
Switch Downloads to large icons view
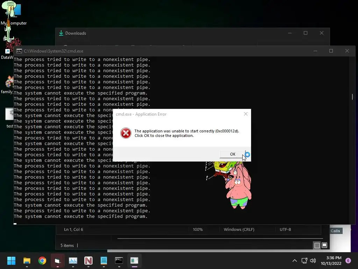[324, 246]
